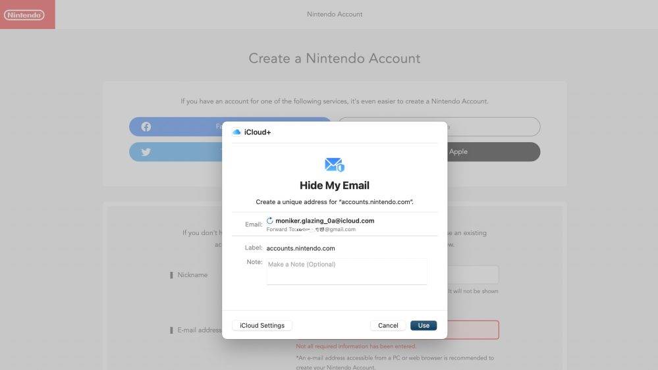Select the moniker.glazing_0a@icloud.com address

click(x=325, y=221)
